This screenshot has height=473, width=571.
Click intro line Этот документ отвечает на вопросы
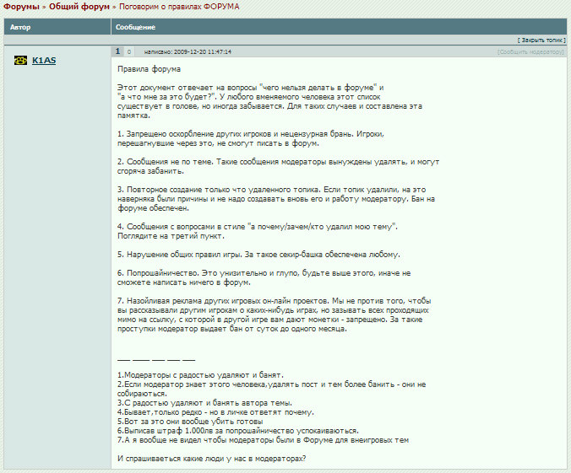[x=251, y=88]
